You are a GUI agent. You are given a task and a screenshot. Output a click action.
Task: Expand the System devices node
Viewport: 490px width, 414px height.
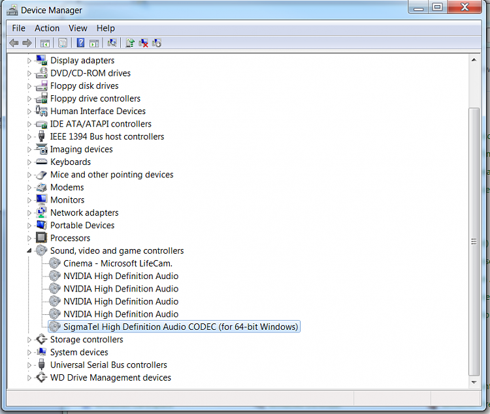pos(29,352)
